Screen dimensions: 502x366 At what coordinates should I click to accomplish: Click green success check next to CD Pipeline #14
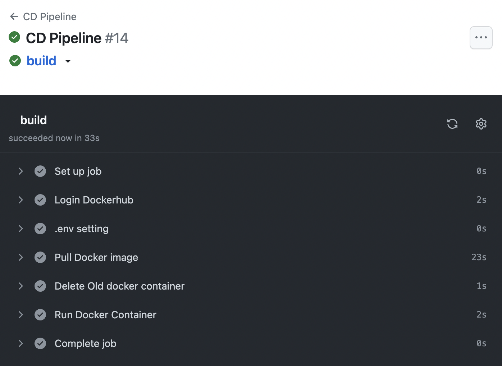point(14,37)
